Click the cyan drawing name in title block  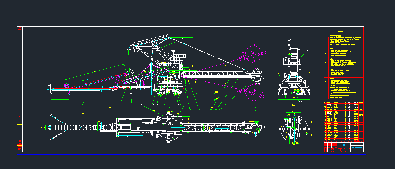click(357, 147)
